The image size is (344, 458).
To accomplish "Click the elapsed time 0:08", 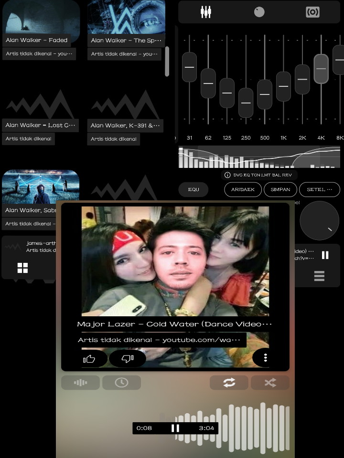I will tap(144, 428).
